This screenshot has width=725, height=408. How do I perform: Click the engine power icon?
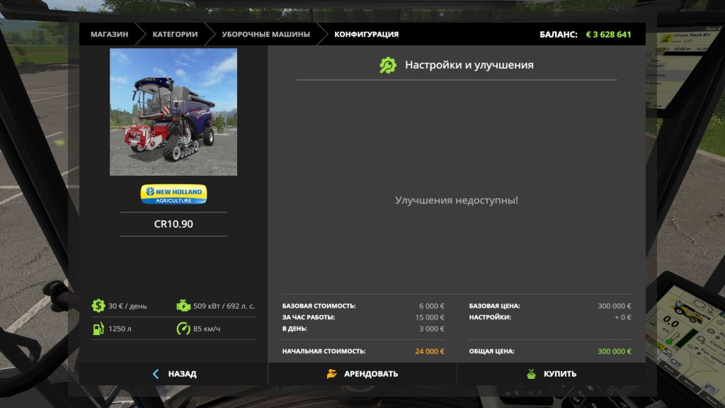(183, 306)
